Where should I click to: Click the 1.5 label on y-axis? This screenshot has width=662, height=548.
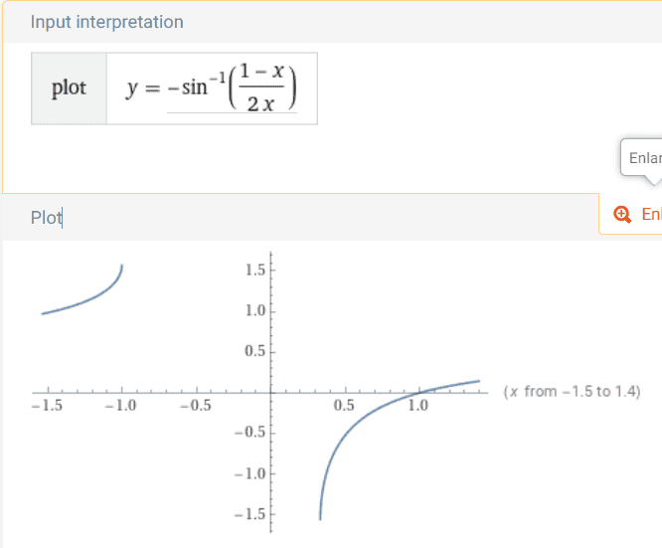tap(255, 270)
